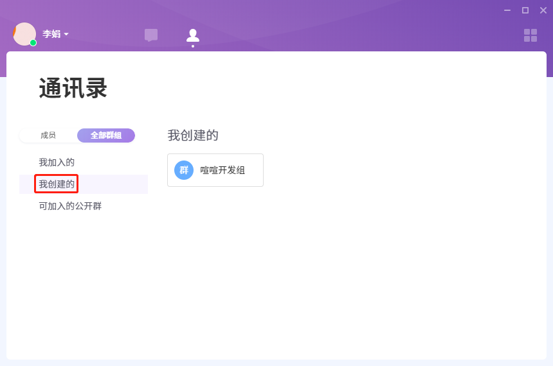Image resolution: width=553 pixels, height=366 pixels.
Task: Minimize the application window
Action: (x=507, y=10)
